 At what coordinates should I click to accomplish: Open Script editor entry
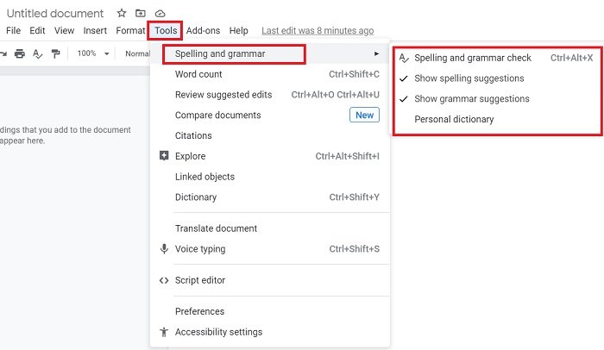click(x=269, y=280)
